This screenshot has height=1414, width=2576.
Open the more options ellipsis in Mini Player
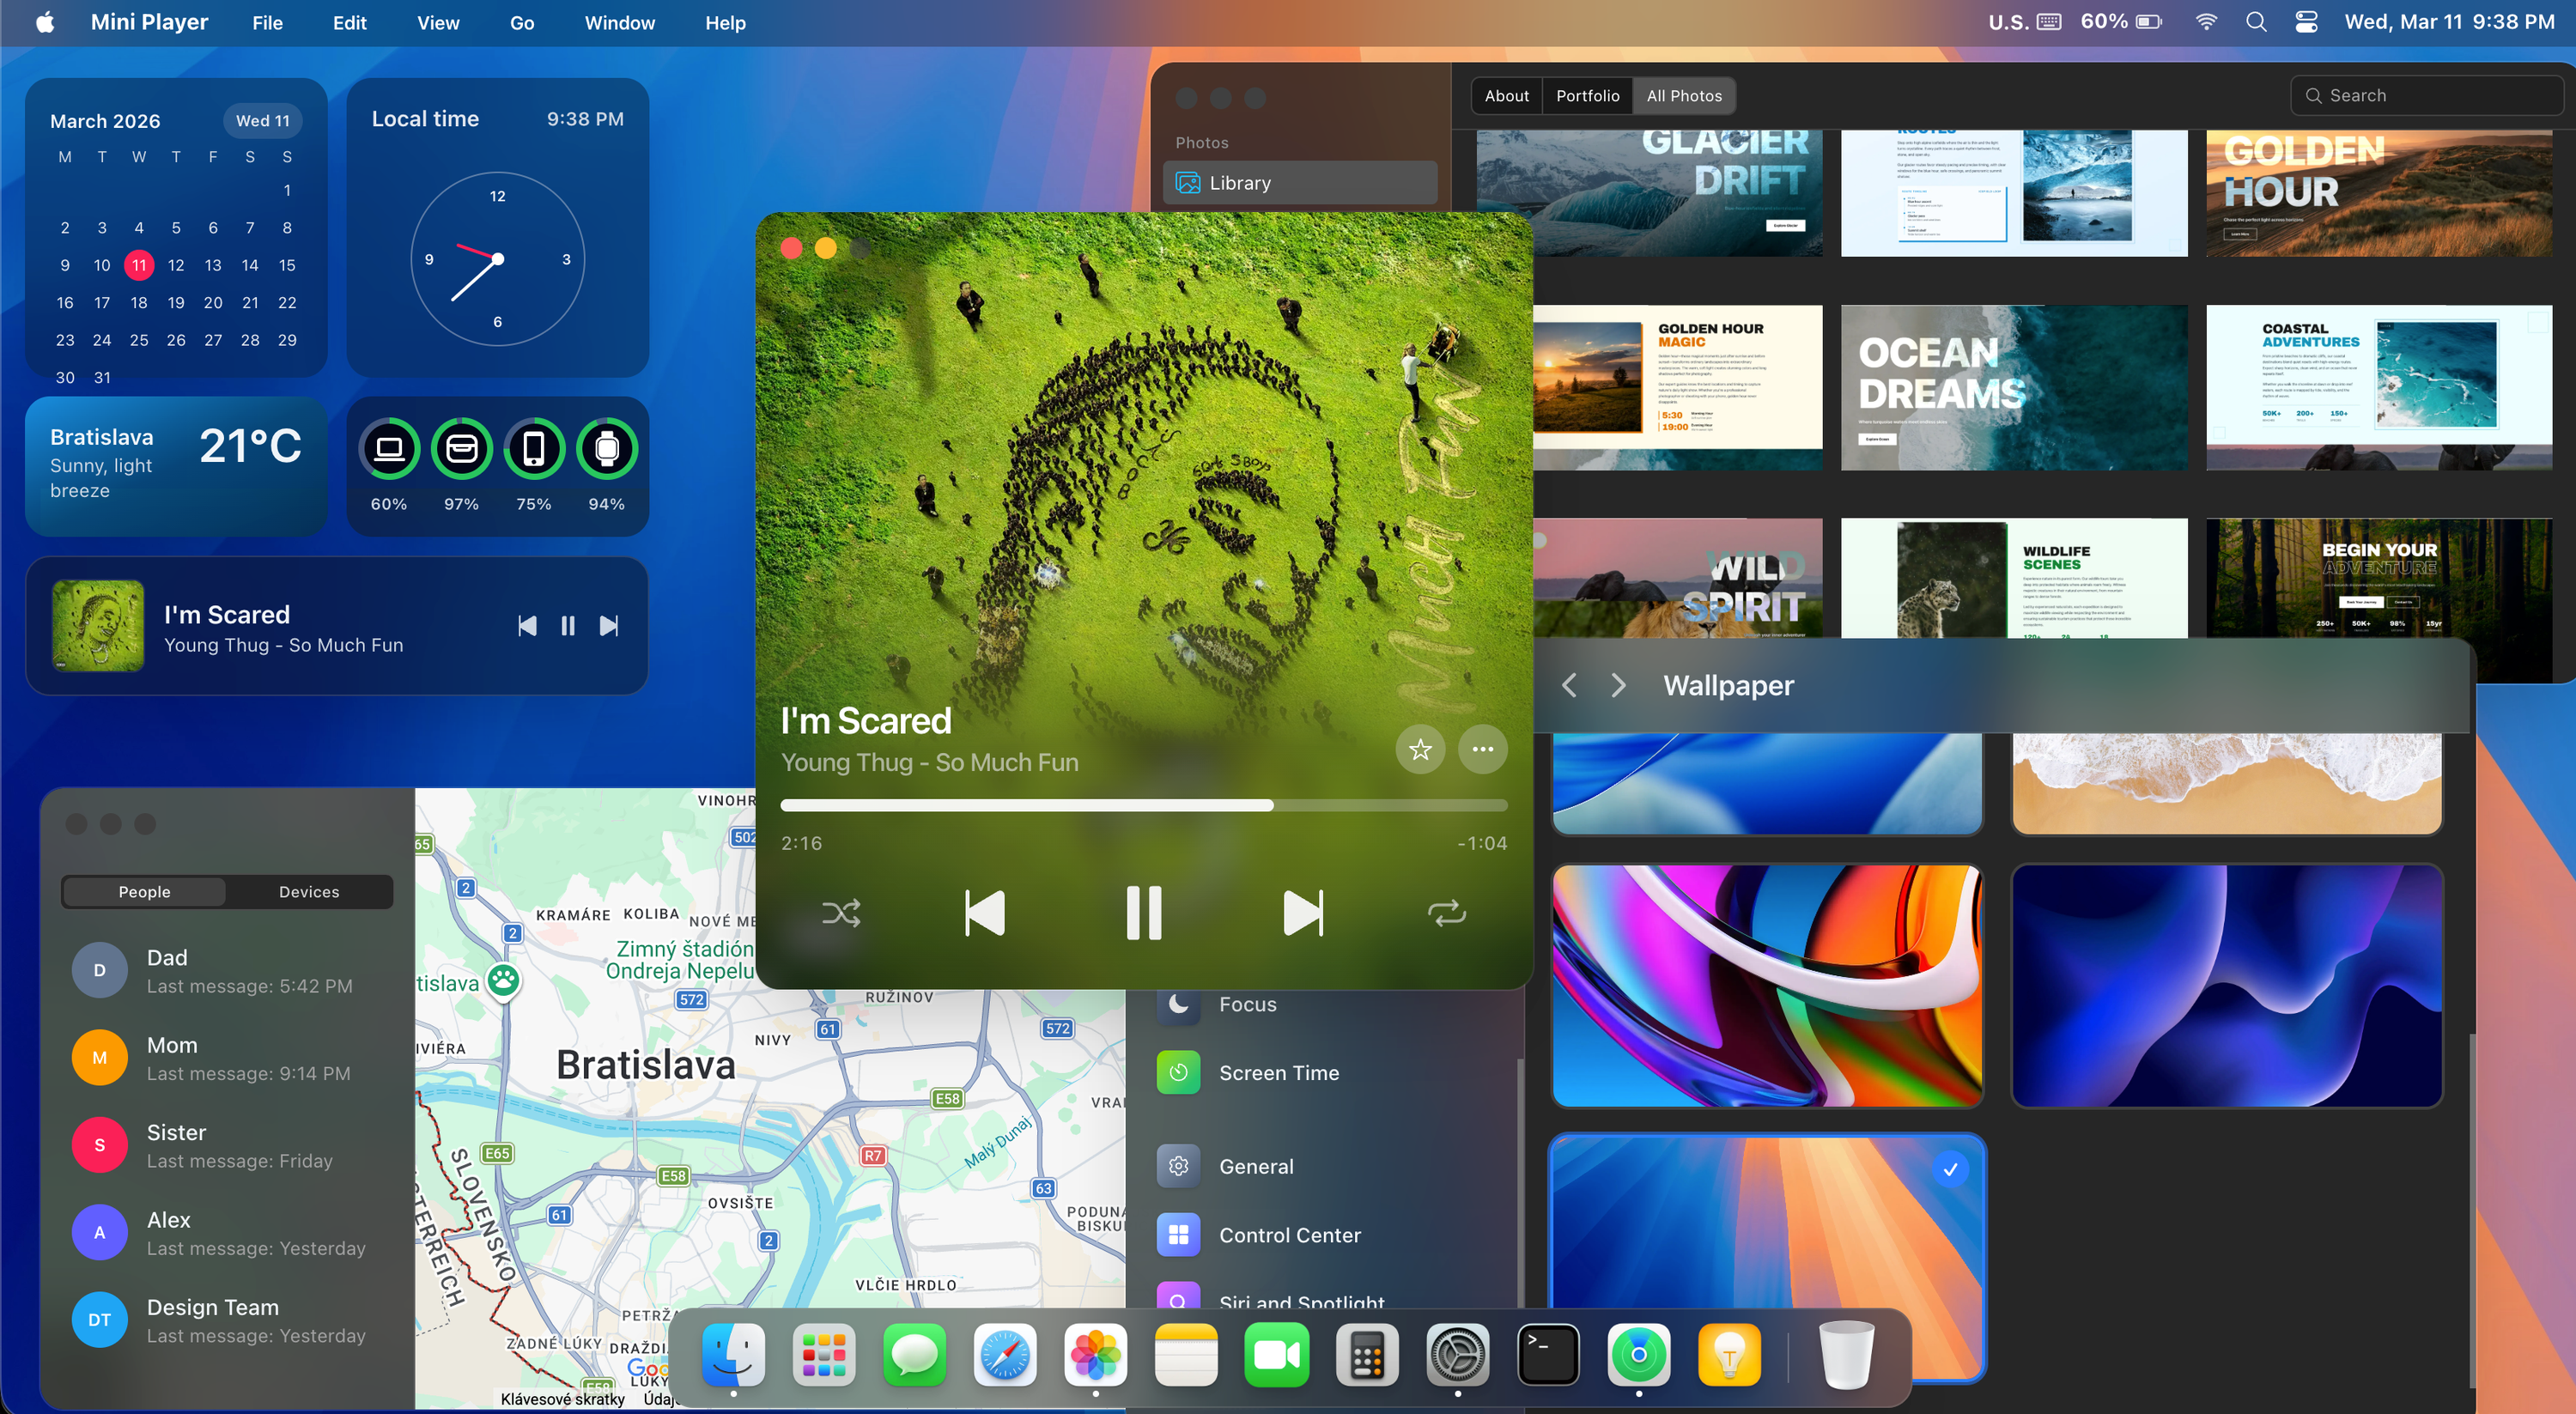(1482, 749)
